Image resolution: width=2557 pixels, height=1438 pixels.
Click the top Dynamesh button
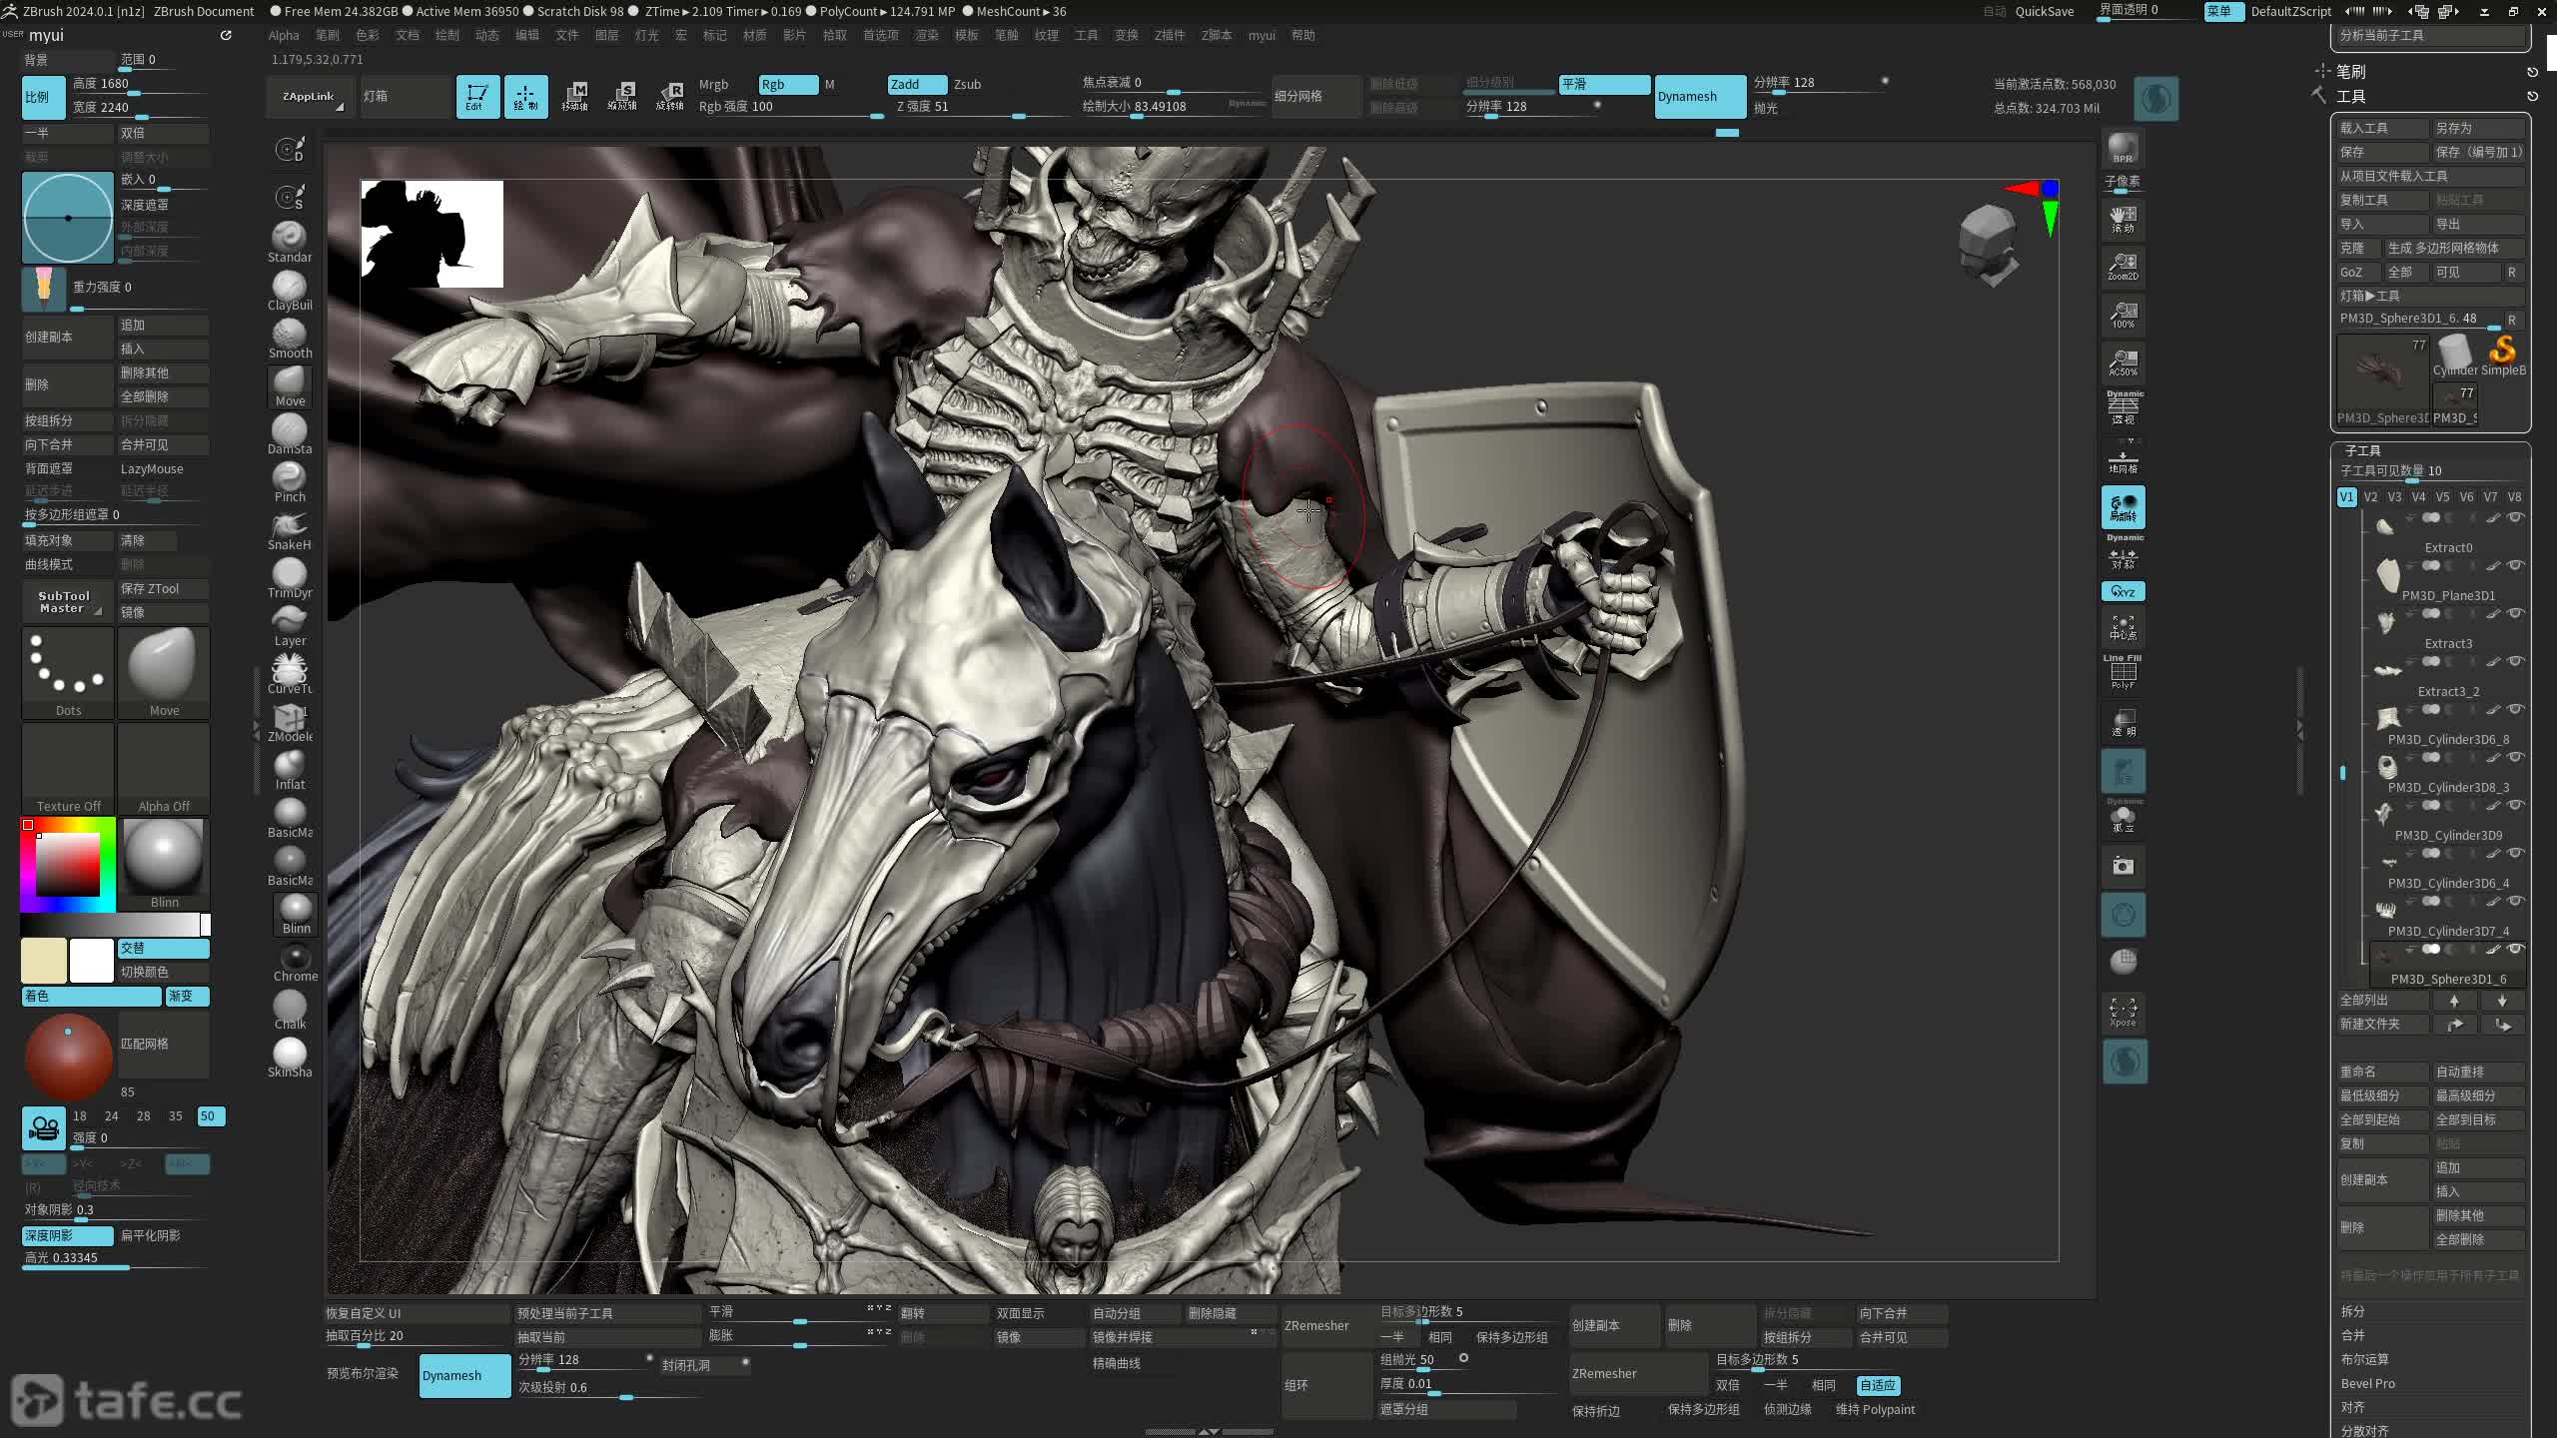point(1699,97)
